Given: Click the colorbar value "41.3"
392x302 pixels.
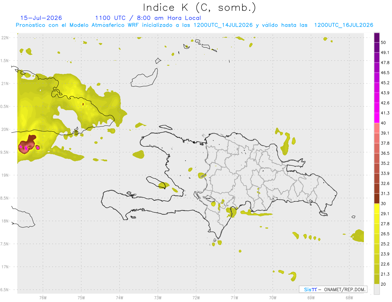Looking at the screenshot, I should [x=385, y=113].
